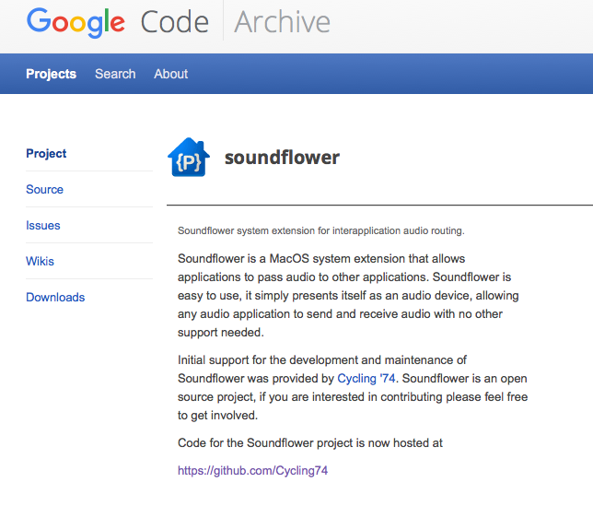Click the paragraph starting 'Soundflower is a MacOS'
The image size is (593, 506).
pyautogui.click(x=348, y=295)
